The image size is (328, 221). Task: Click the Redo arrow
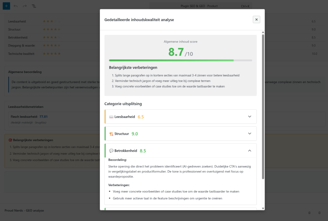pos(24,6)
